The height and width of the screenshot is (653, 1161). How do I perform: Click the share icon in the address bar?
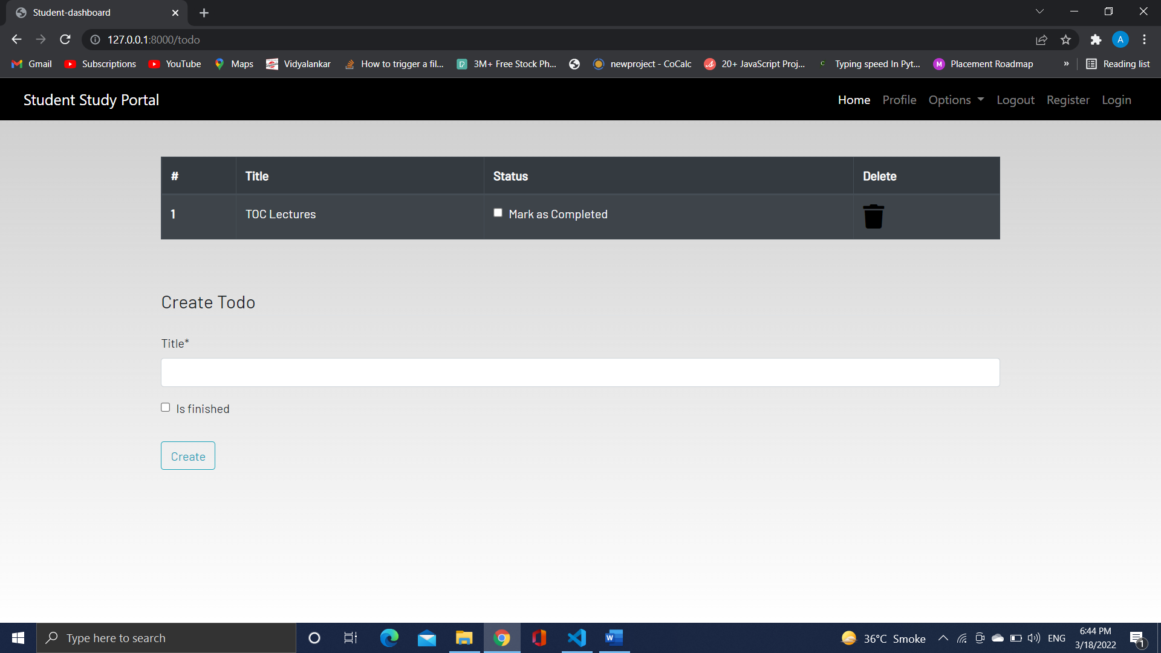pyautogui.click(x=1042, y=39)
